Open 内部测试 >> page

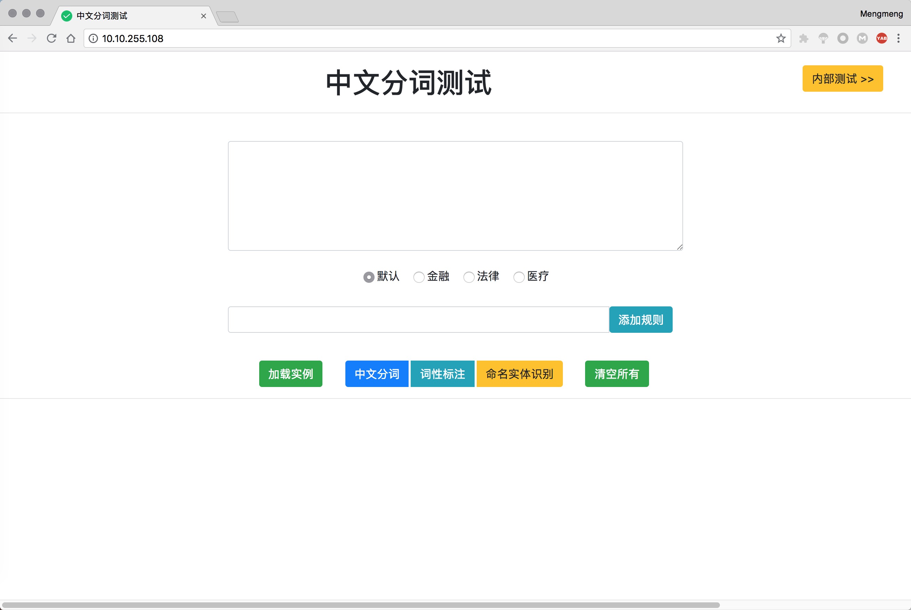pos(843,79)
